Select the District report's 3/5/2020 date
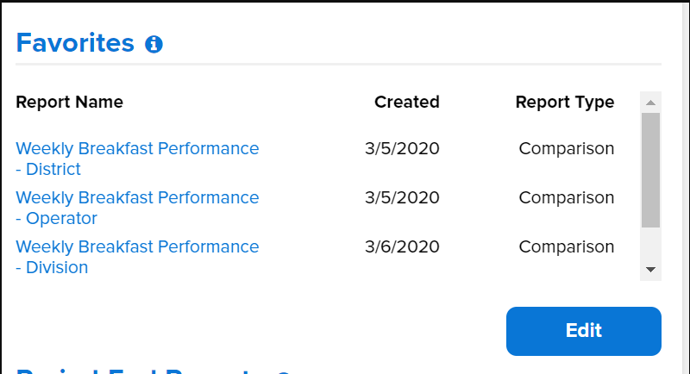The width and height of the screenshot is (690, 374). [402, 149]
